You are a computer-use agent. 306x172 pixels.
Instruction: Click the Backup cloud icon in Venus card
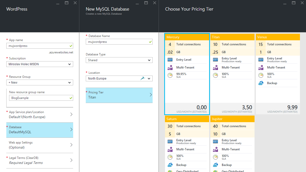[x=261, y=83]
